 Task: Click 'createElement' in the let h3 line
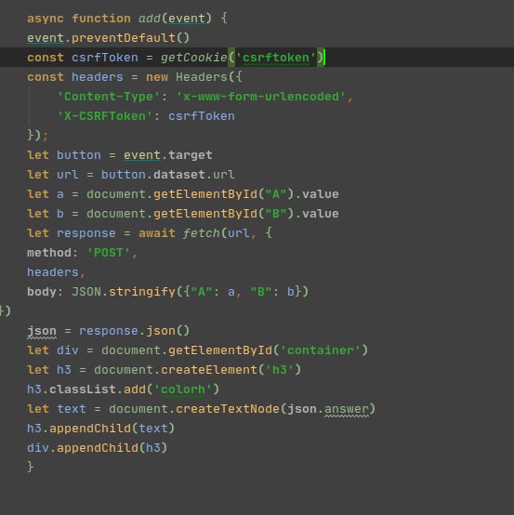click(209, 370)
